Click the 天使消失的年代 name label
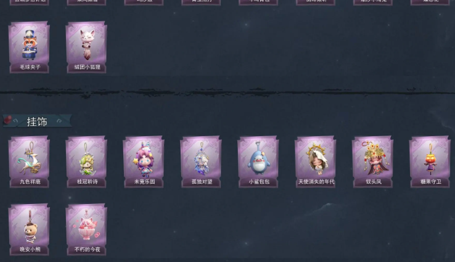The height and width of the screenshot is (262, 455). point(316,182)
